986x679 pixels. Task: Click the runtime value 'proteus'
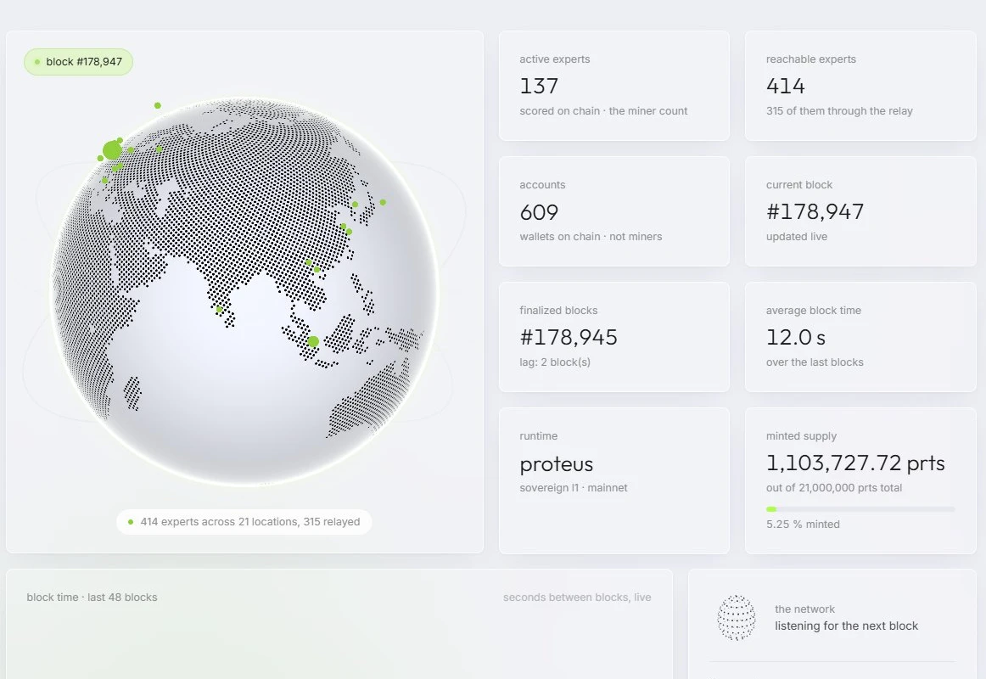557,464
